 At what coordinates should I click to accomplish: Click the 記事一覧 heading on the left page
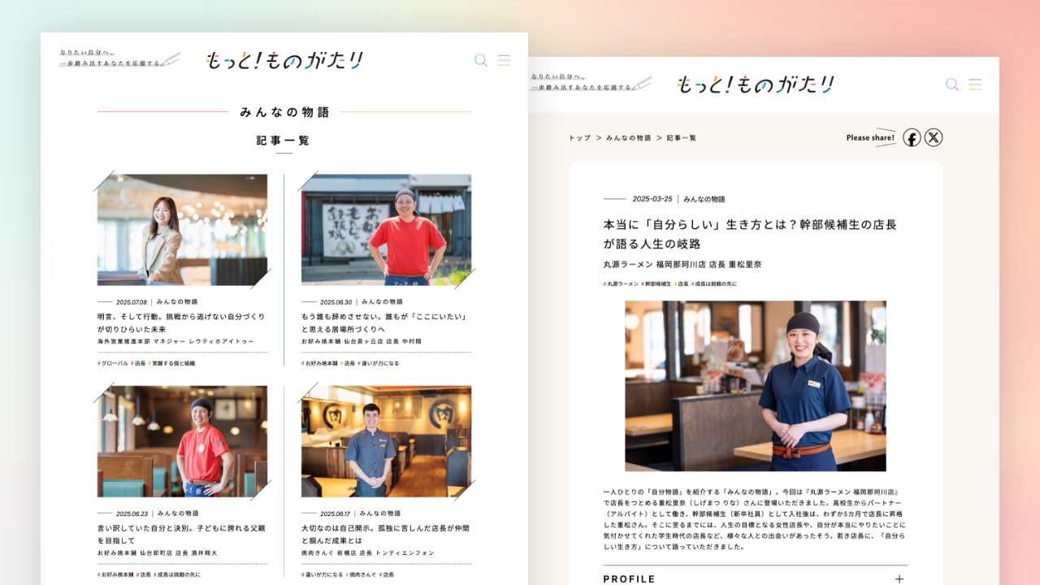284,141
